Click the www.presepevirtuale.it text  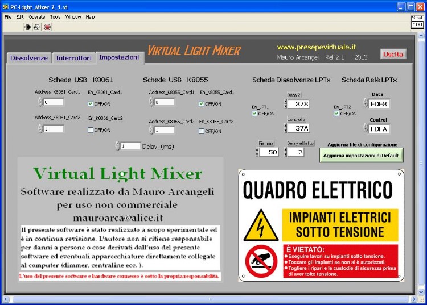click(317, 47)
